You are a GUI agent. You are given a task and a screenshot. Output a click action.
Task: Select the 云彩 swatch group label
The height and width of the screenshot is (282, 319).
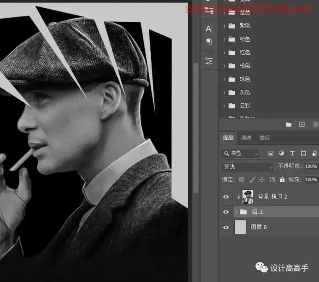(245, 106)
